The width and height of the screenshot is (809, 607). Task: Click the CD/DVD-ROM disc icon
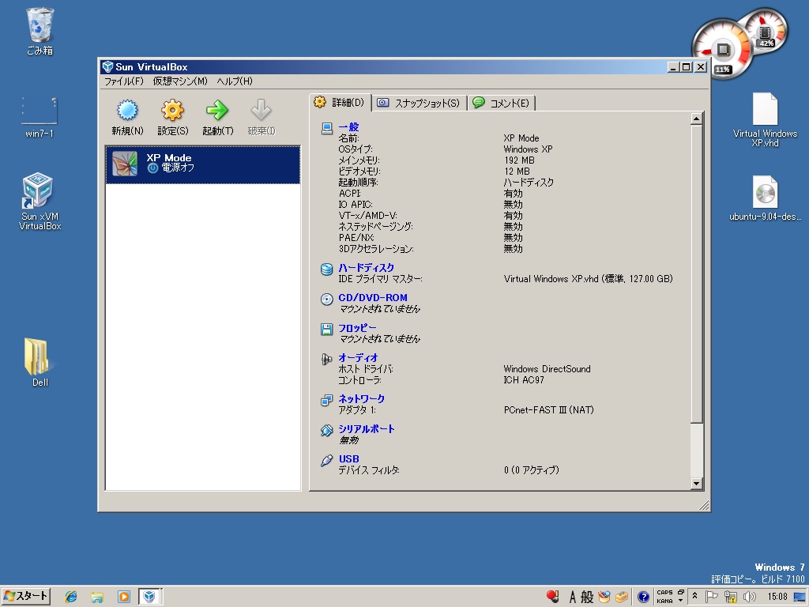pyautogui.click(x=326, y=299)
